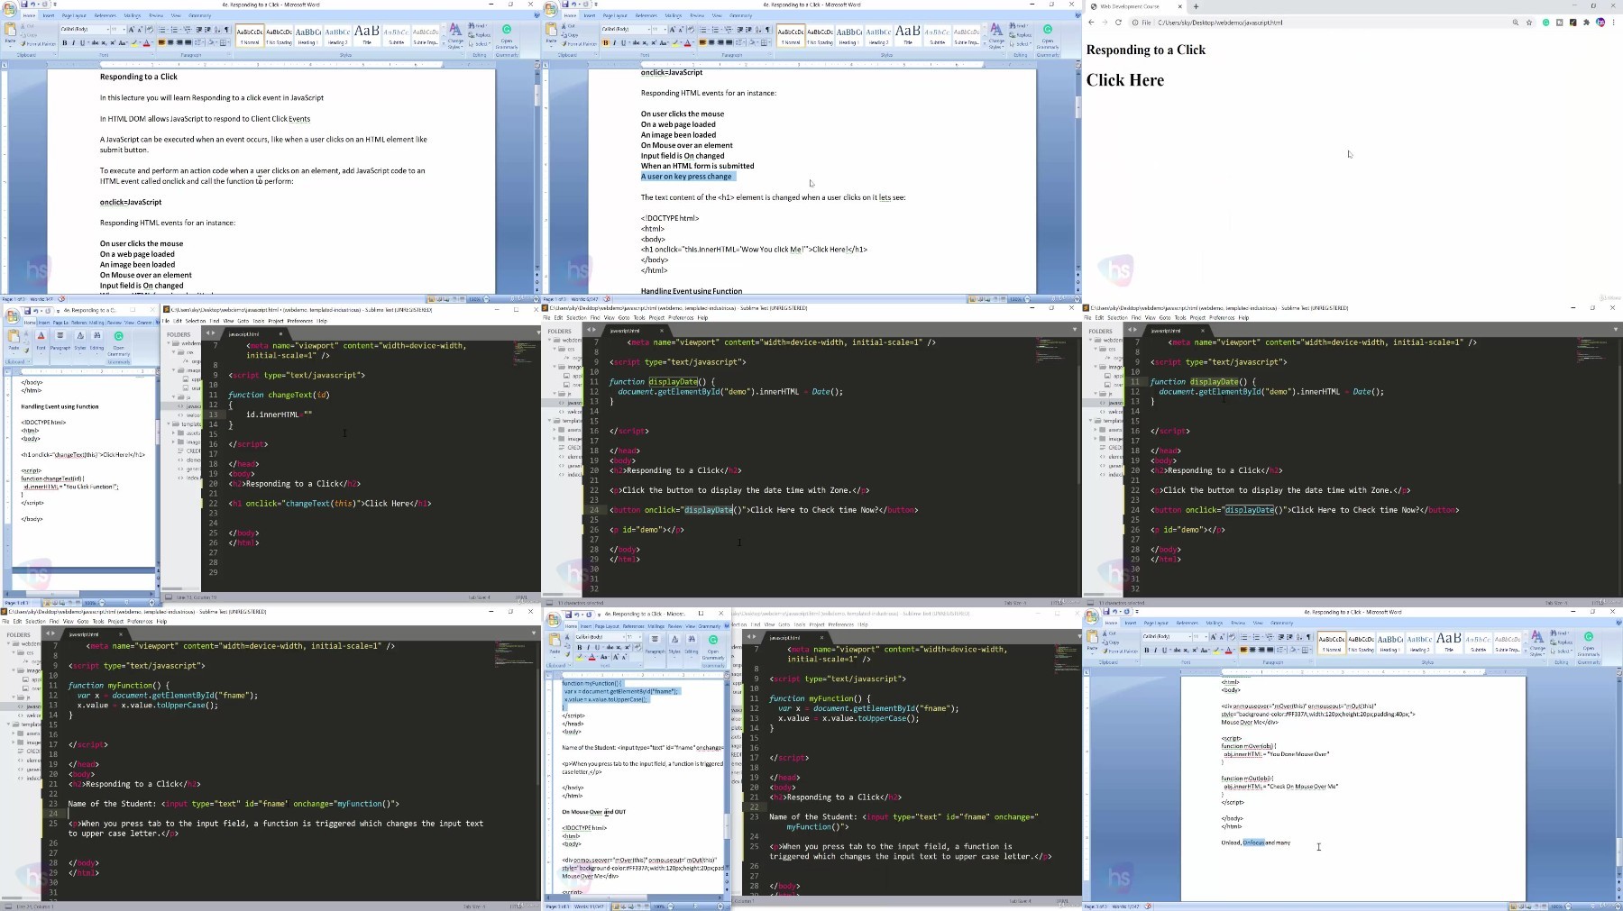Viewport: 1623px width, 911px height.
Task: Reload the page in Chrome
Action: 1118,22
